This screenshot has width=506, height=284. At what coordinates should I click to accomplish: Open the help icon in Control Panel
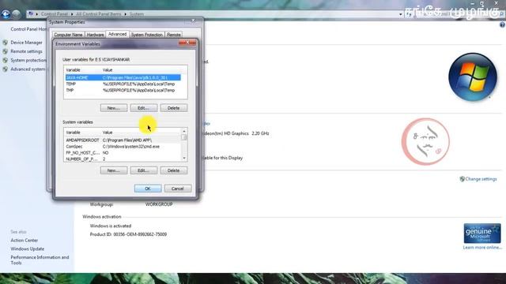pyautogui.click(x=502, y=24)
